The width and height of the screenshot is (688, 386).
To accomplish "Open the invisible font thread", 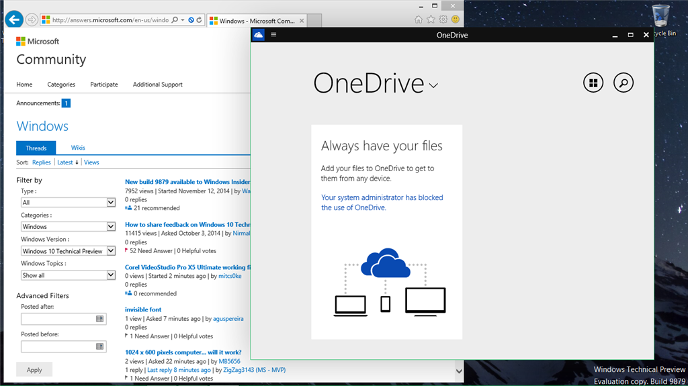I will [x=143, y=309].
